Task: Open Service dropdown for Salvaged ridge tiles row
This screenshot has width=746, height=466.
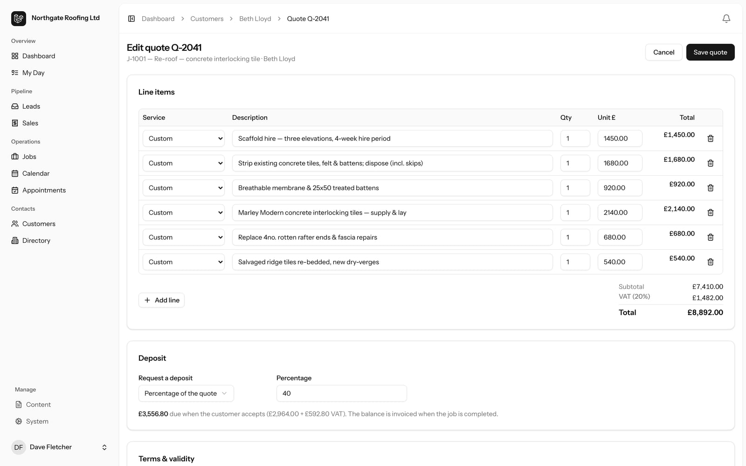Action: (184, 262)
